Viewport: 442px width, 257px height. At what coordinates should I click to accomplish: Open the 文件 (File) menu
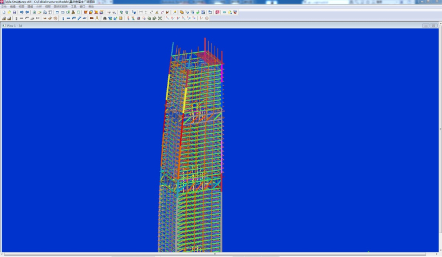click(x=4, y=7)
